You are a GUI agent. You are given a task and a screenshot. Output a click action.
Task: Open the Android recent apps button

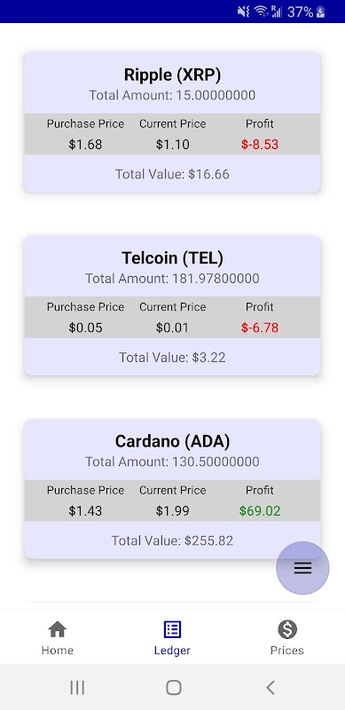tap(77, 687)
